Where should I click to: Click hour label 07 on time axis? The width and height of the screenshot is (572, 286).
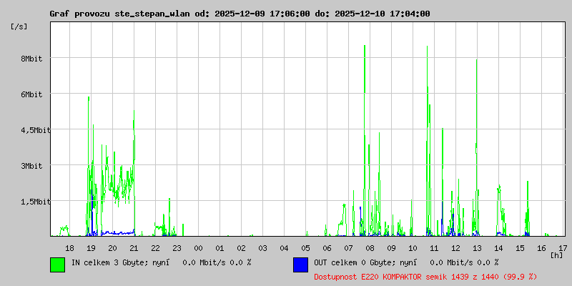pos(348,248)
